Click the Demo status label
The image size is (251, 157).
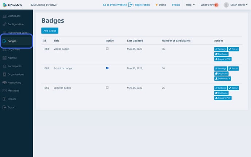pyautogui.click(x=162, y=5)
